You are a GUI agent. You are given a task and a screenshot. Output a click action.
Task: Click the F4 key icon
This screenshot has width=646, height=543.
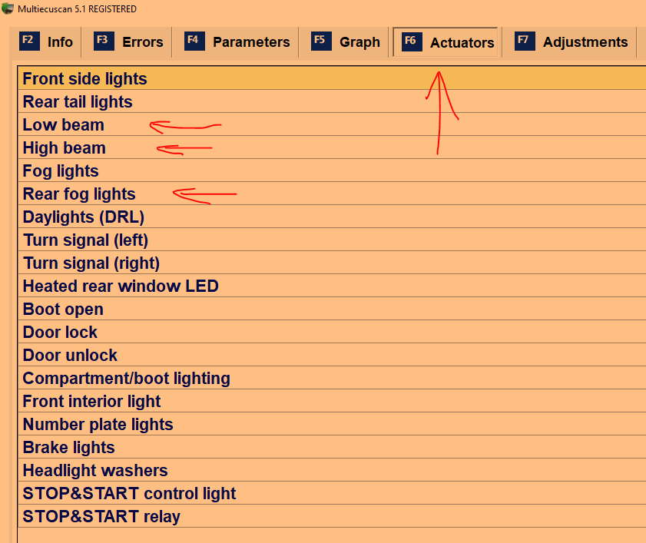tap(195, 41)
